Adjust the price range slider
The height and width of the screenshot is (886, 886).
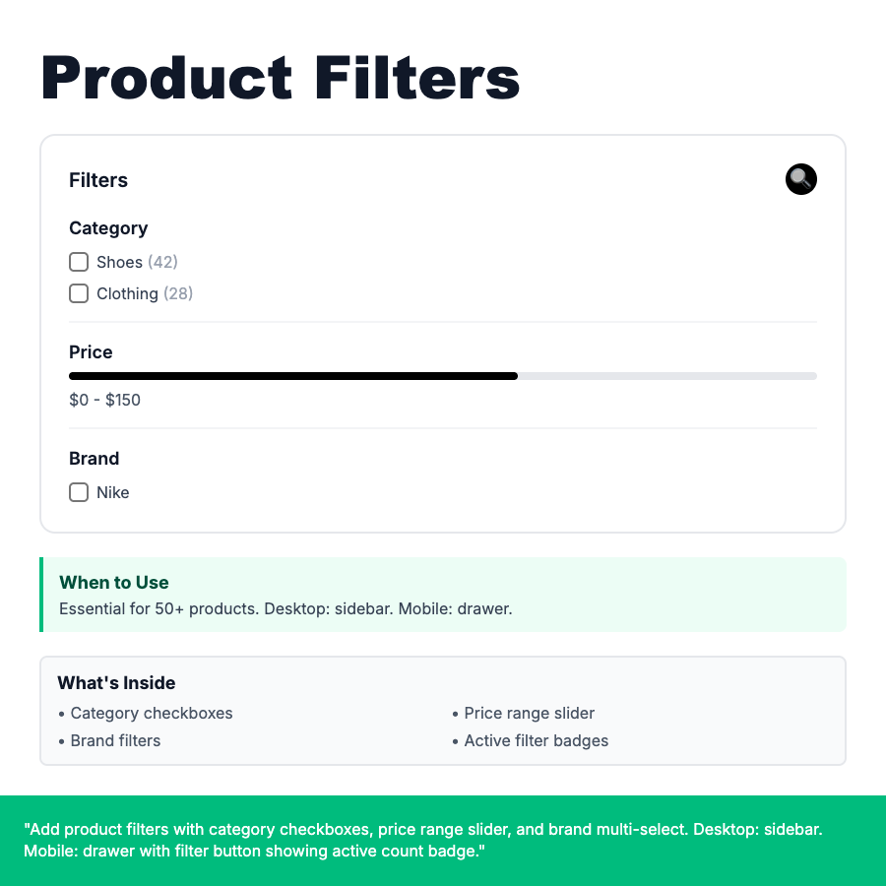pyautogui.click(x=517, y=376)
